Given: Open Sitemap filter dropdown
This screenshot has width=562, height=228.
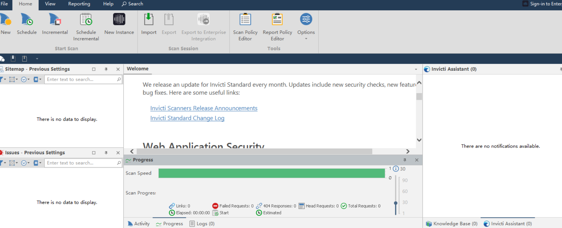Looking at the screenshot, I should (x=3, y=79).
